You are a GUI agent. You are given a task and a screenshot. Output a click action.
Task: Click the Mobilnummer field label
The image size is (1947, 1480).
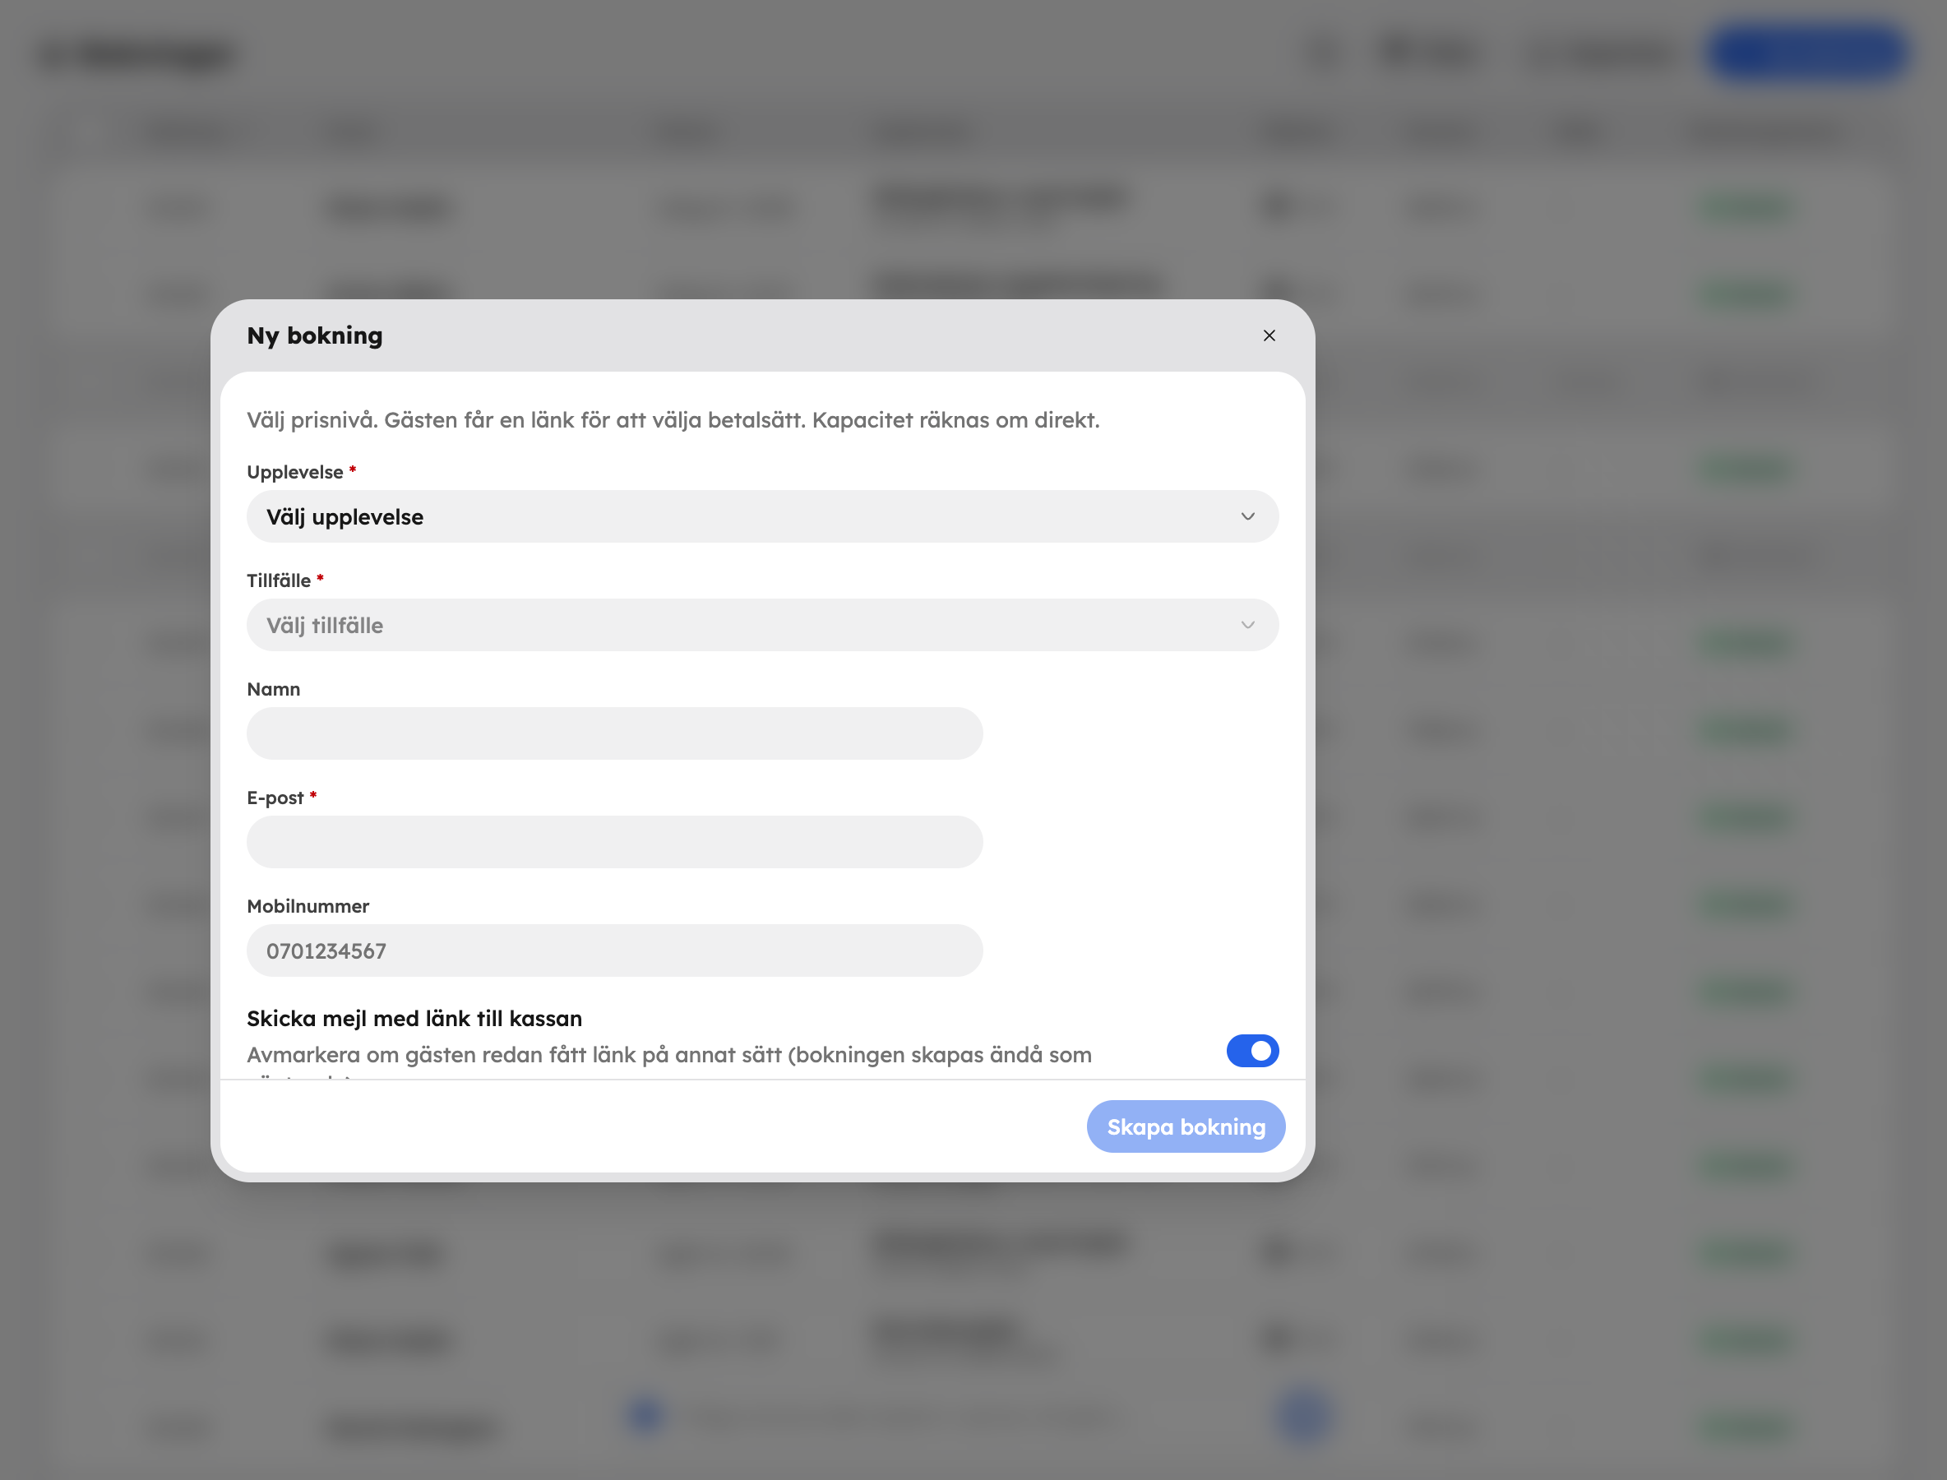point(308,905)
